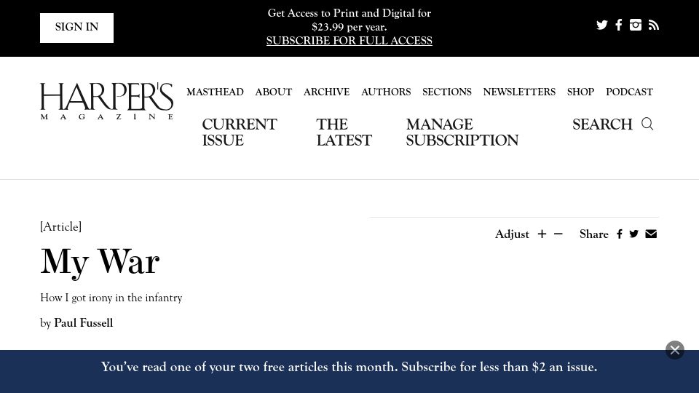The image size is (699, 393).
Task: Share article via email envelope icon
Action: click(651, 234)
